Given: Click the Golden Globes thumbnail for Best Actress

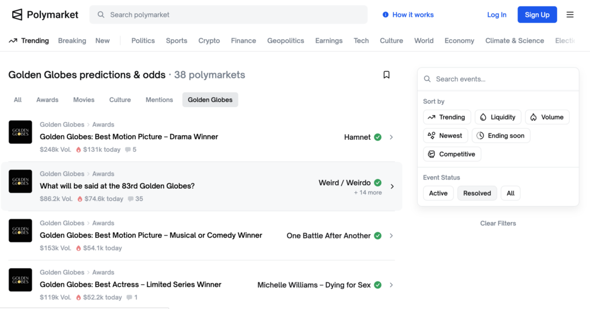Looking at the screenshot, I should tap(20, 280).
